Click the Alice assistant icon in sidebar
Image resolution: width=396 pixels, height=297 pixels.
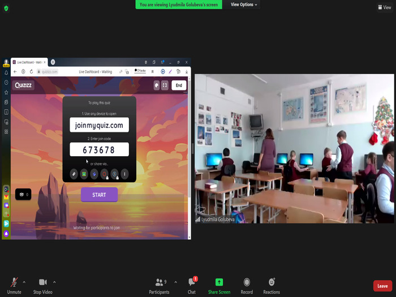pos(6,234)
